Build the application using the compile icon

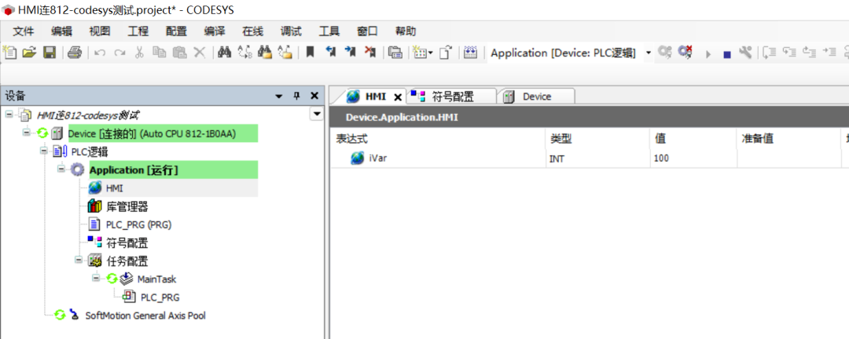pos(471,53)
